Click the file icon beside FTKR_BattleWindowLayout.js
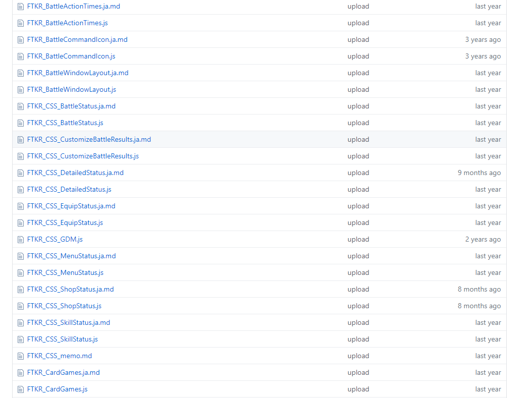Viewport: 531px width, 398px height. pyautogui.click(x=21, y=90)
